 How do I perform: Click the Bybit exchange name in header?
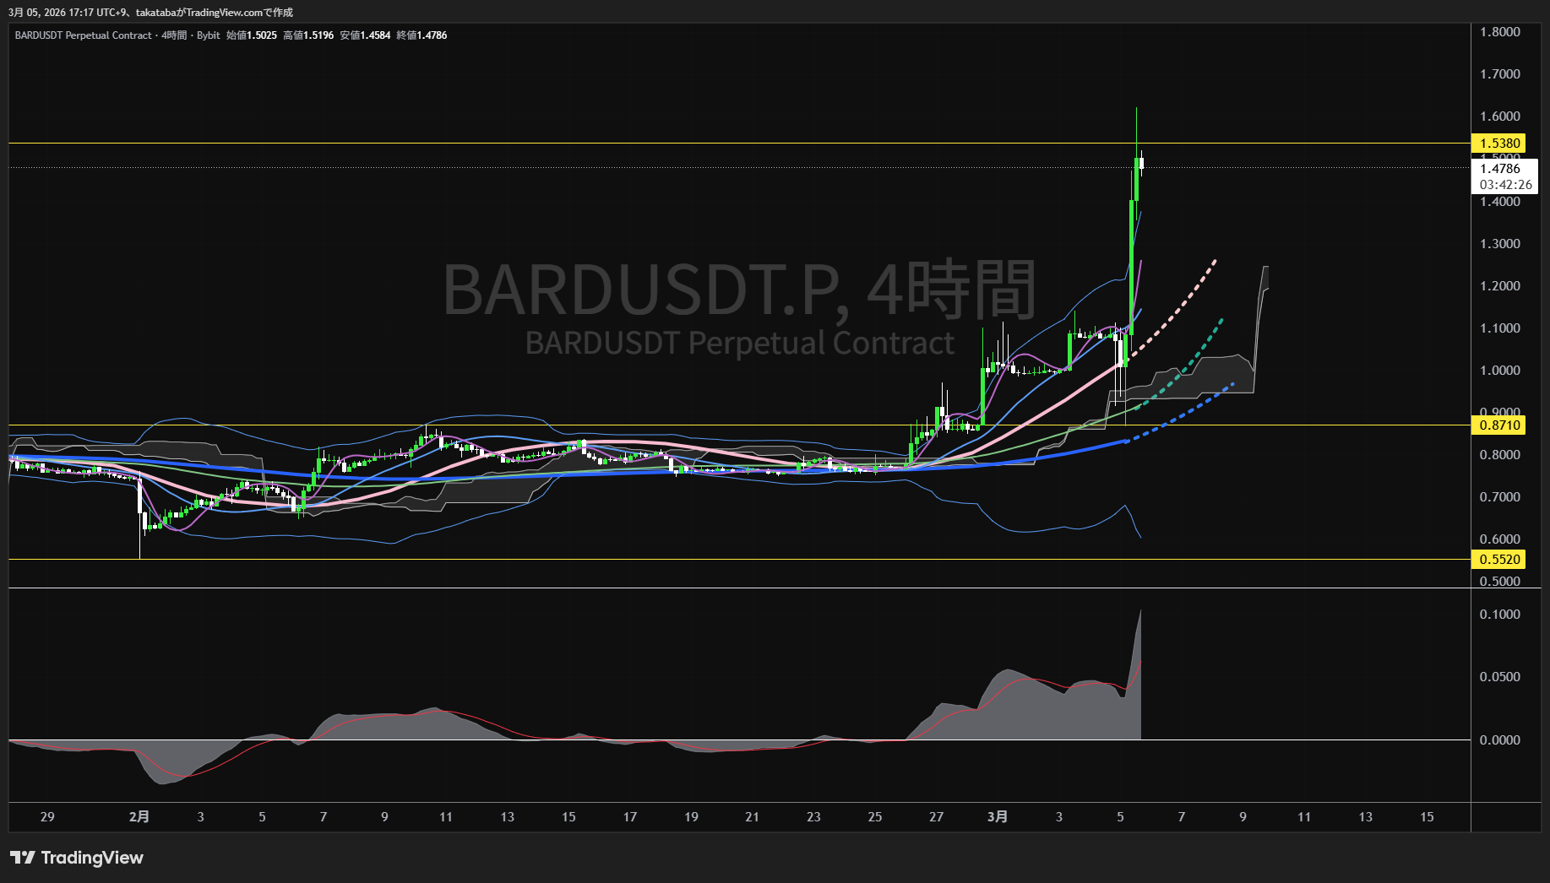[x=208, y=35]
